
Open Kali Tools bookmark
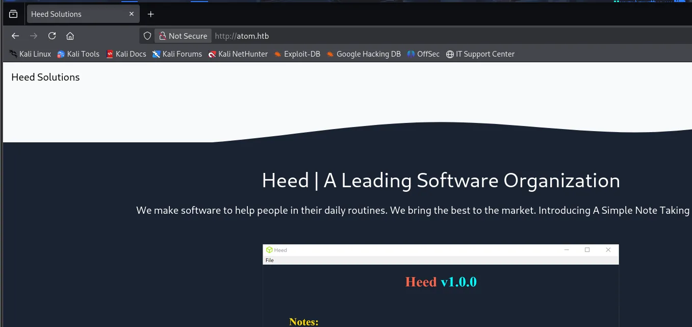click(78, 54)
